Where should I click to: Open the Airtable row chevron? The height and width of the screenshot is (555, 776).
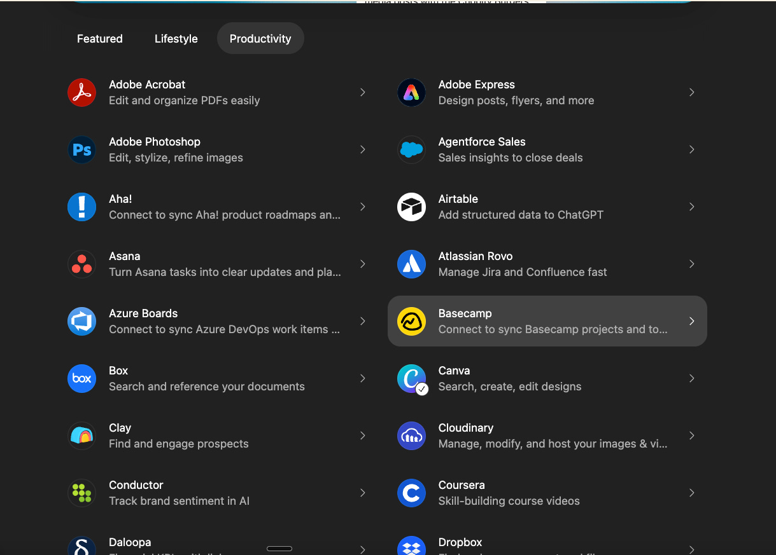pyautogui.click(x=692, y=207)
